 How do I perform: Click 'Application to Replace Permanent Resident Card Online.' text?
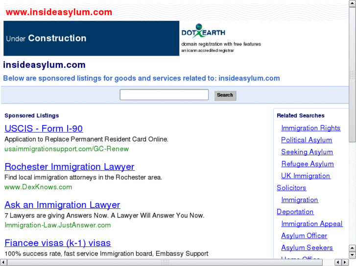click(x=86, y=139)
